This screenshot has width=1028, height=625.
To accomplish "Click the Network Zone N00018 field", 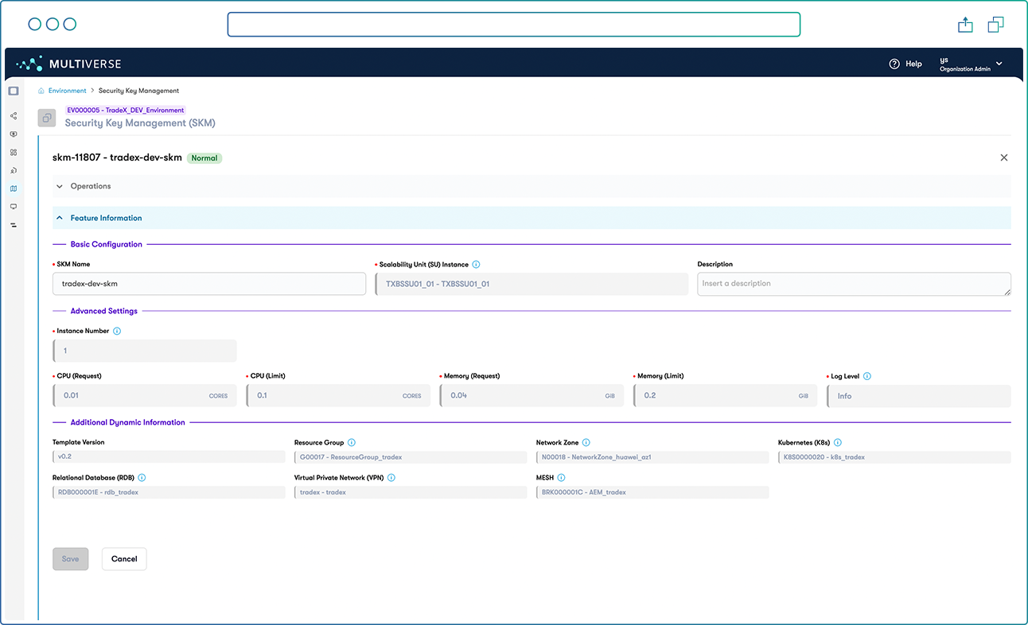I will (x=652, y=457).
